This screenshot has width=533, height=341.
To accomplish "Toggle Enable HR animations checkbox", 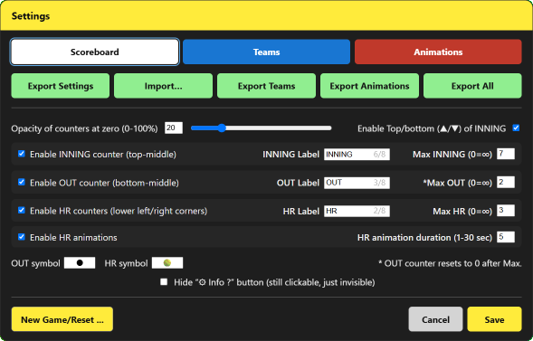I will coord(22,237).
